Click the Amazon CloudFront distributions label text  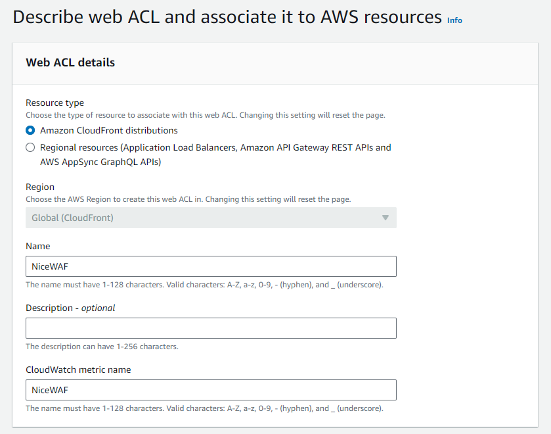coord(109,131)
